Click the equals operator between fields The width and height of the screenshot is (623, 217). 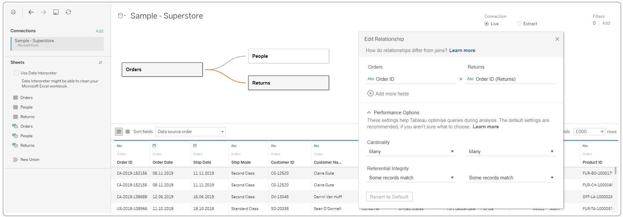pos(461,79)
